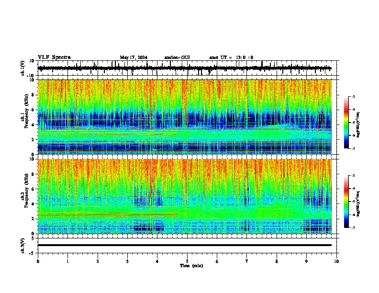379x293 pixels.
Task: Click the ch.2 colorbar log(PSD) label
Action: tap(358, 203)
